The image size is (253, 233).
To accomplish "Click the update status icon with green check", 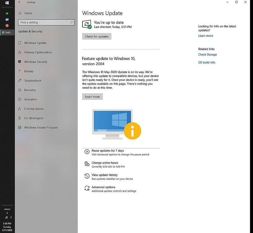I will pyautogui.click(x=87, y=24).
